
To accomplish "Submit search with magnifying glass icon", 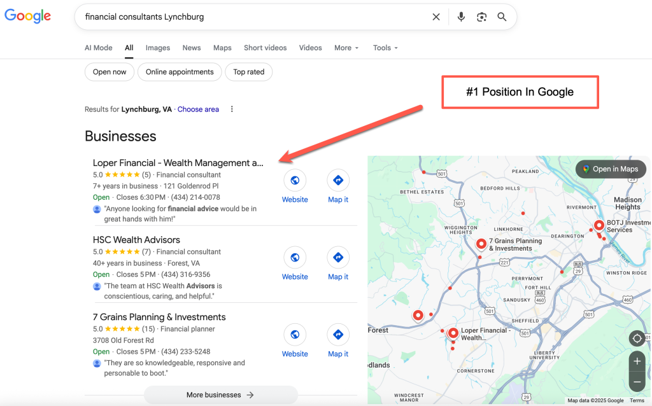I will 502,17.
